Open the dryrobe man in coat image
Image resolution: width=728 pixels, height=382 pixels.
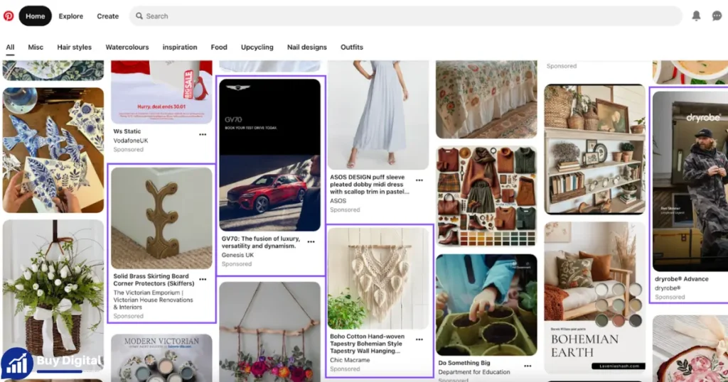[x=690, y=181]
